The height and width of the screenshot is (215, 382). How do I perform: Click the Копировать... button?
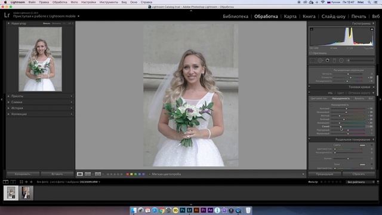click(23, 174)
